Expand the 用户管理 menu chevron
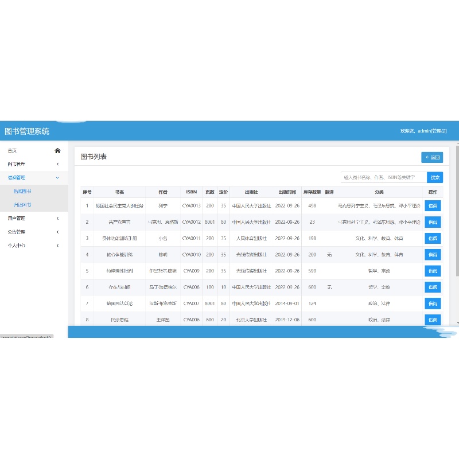Image resolution: width=459 pixels, height=459 pixels. coord(57,218)
